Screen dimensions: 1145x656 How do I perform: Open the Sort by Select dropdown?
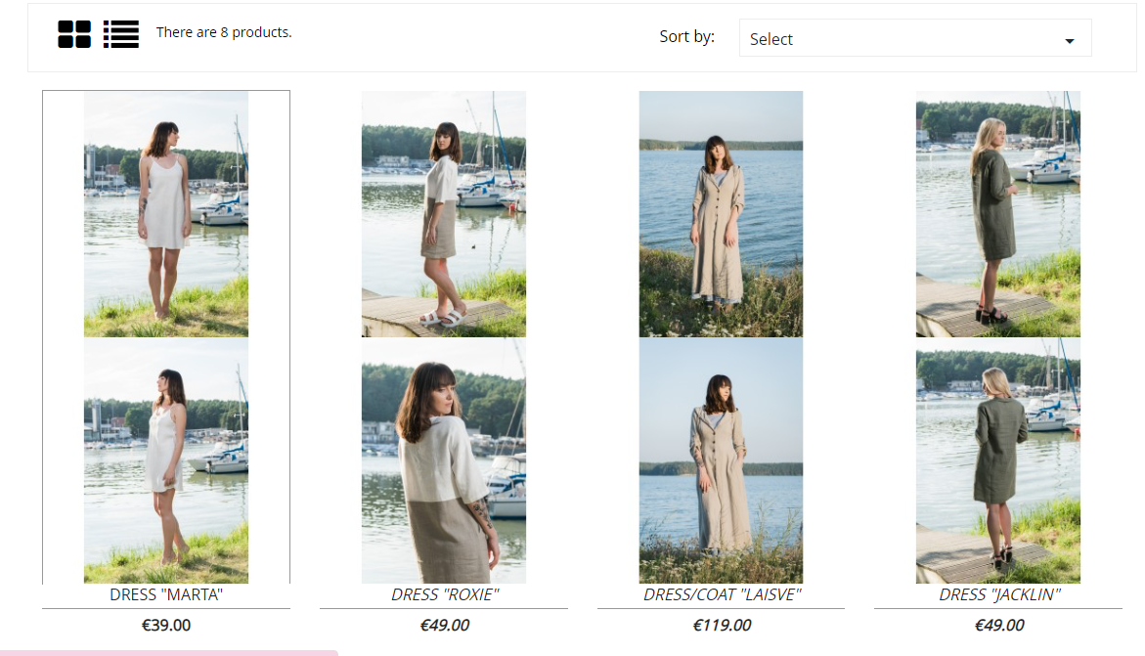point(915,38)
